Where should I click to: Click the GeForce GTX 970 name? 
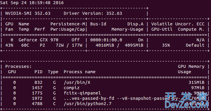point(38,40)
